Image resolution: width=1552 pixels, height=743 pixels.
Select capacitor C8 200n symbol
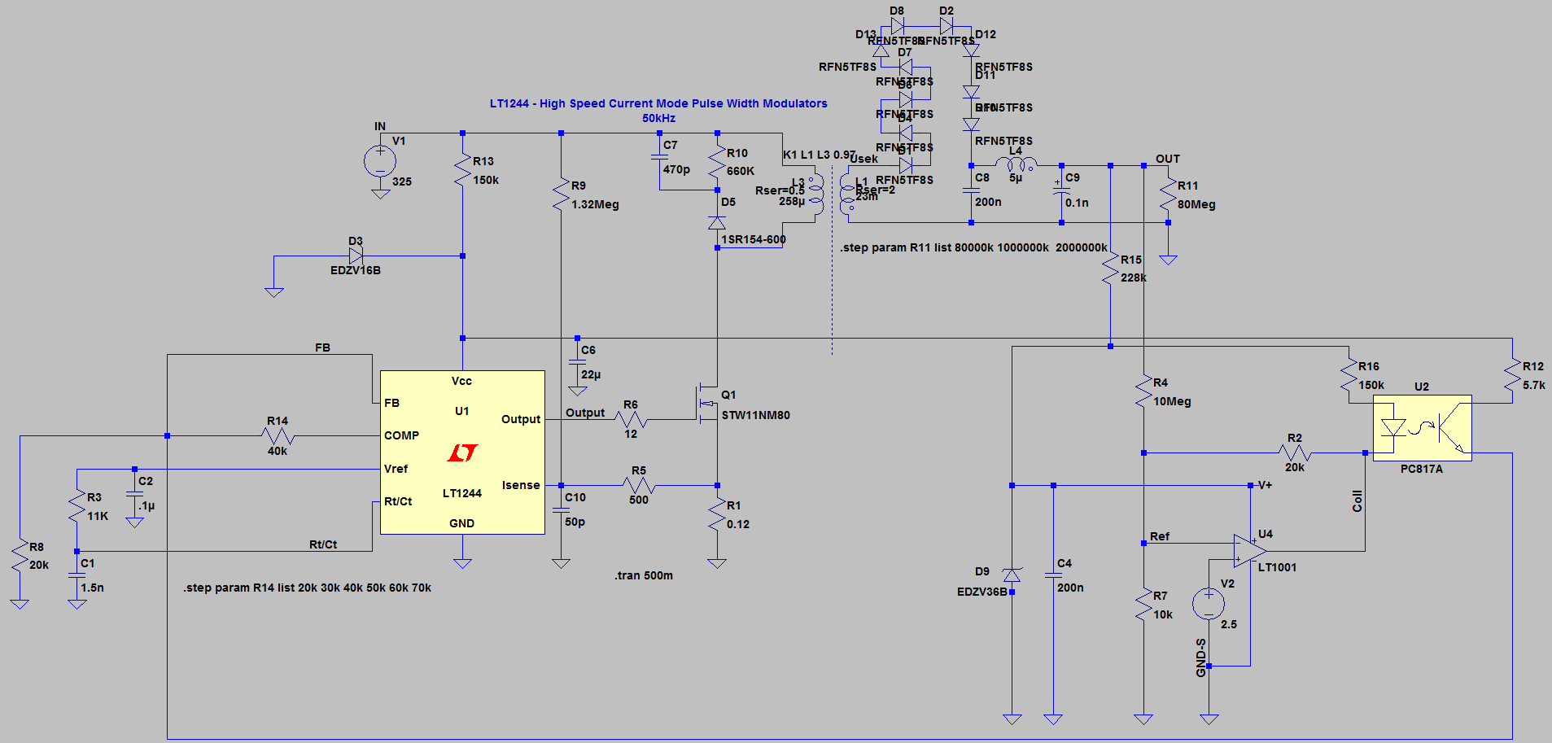[x=971, y=190]
